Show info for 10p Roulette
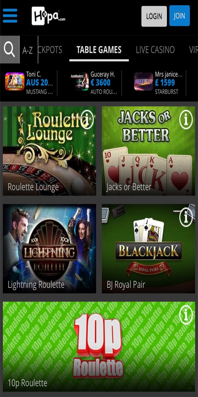 click(x=186, y=315)
